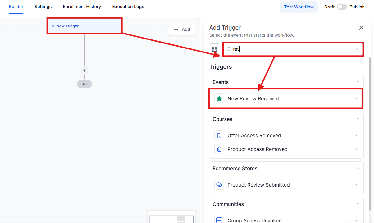Click the green star New Review icon
Viewport: 374px width, 223px height.
pyautogui.click(x=219, y=99)
